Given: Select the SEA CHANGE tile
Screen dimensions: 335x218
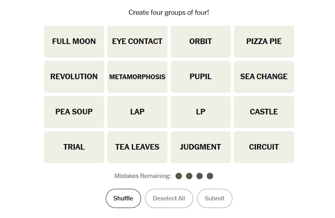Looking at the screenshot, I should (x=264, y=77).
